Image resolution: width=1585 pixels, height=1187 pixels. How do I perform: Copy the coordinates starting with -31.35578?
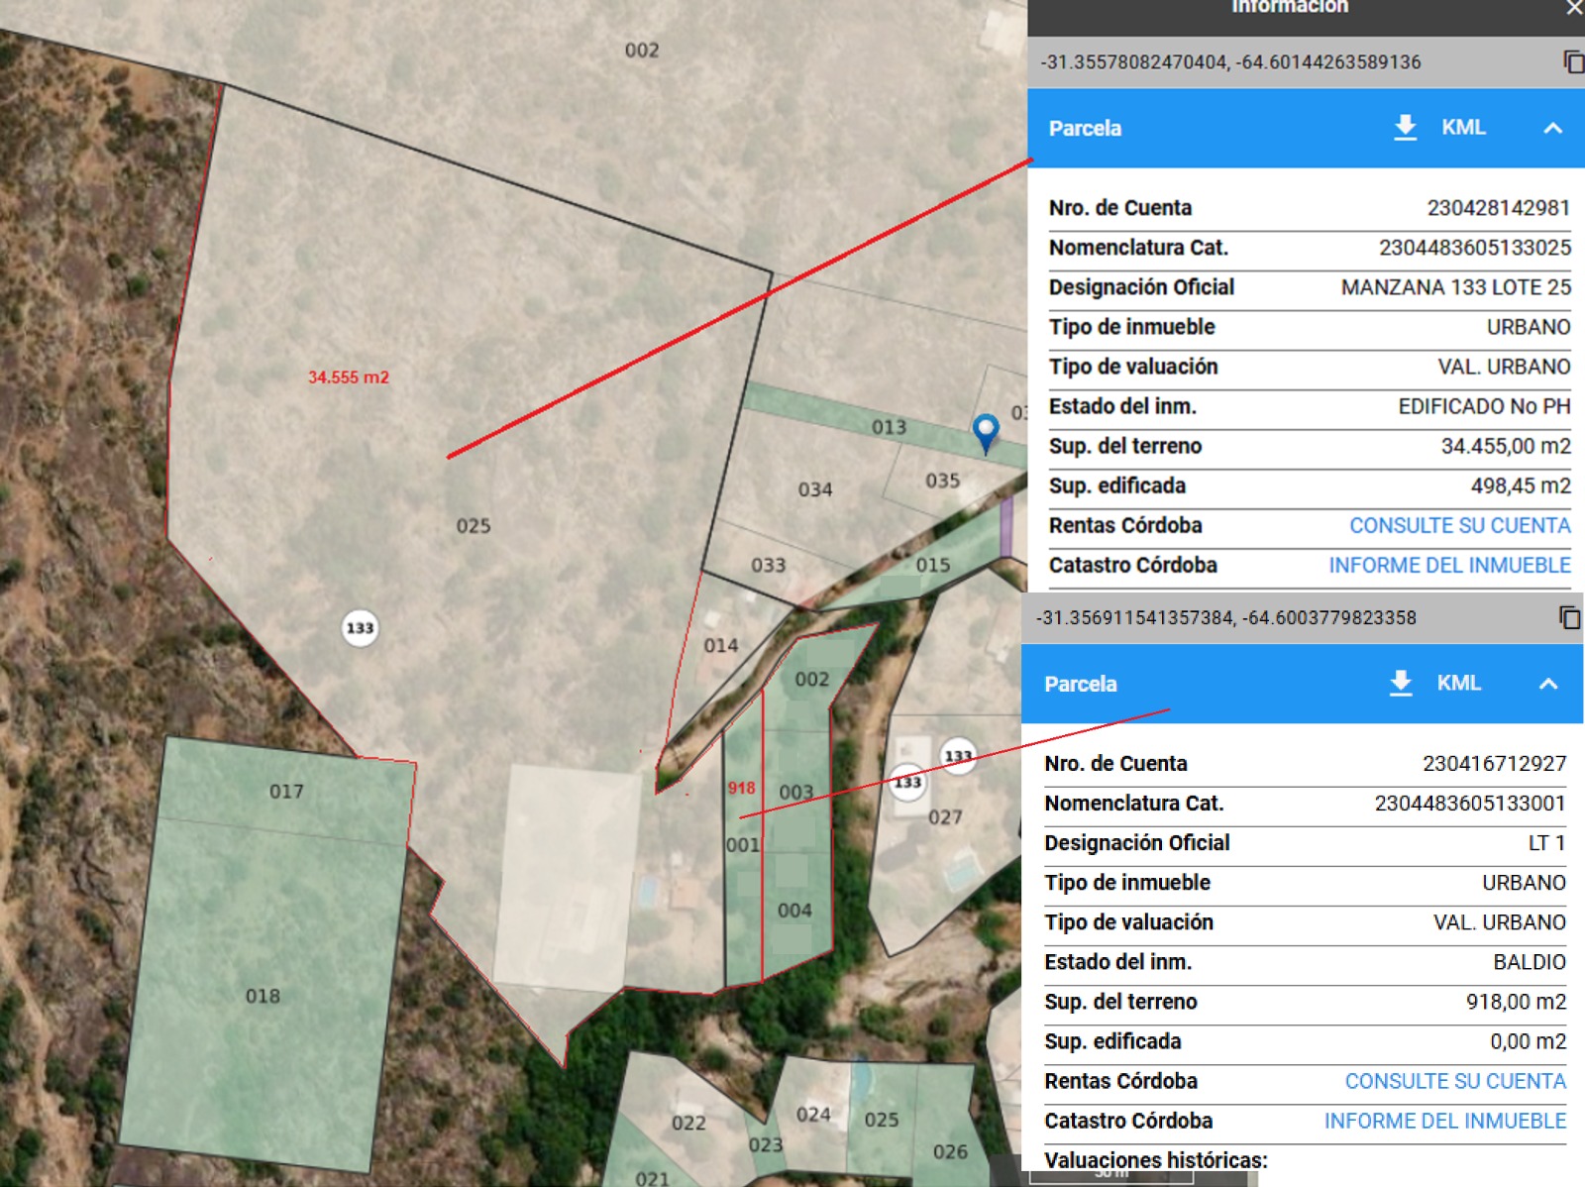[x=1572, y=62]
